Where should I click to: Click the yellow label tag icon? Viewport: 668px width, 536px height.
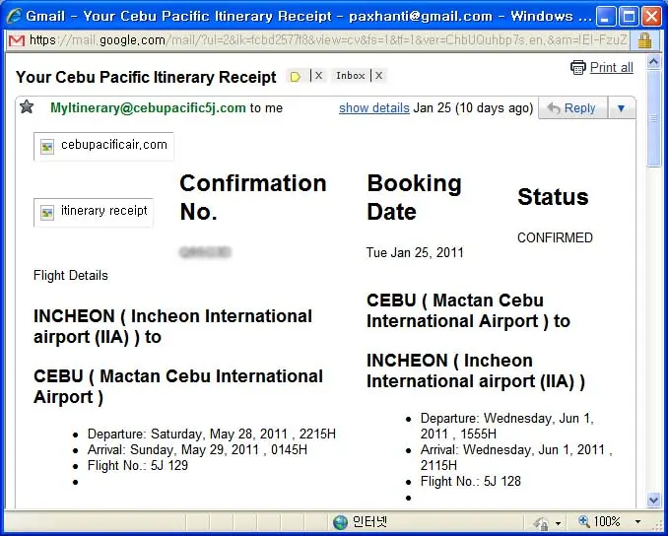pos(296,76)
